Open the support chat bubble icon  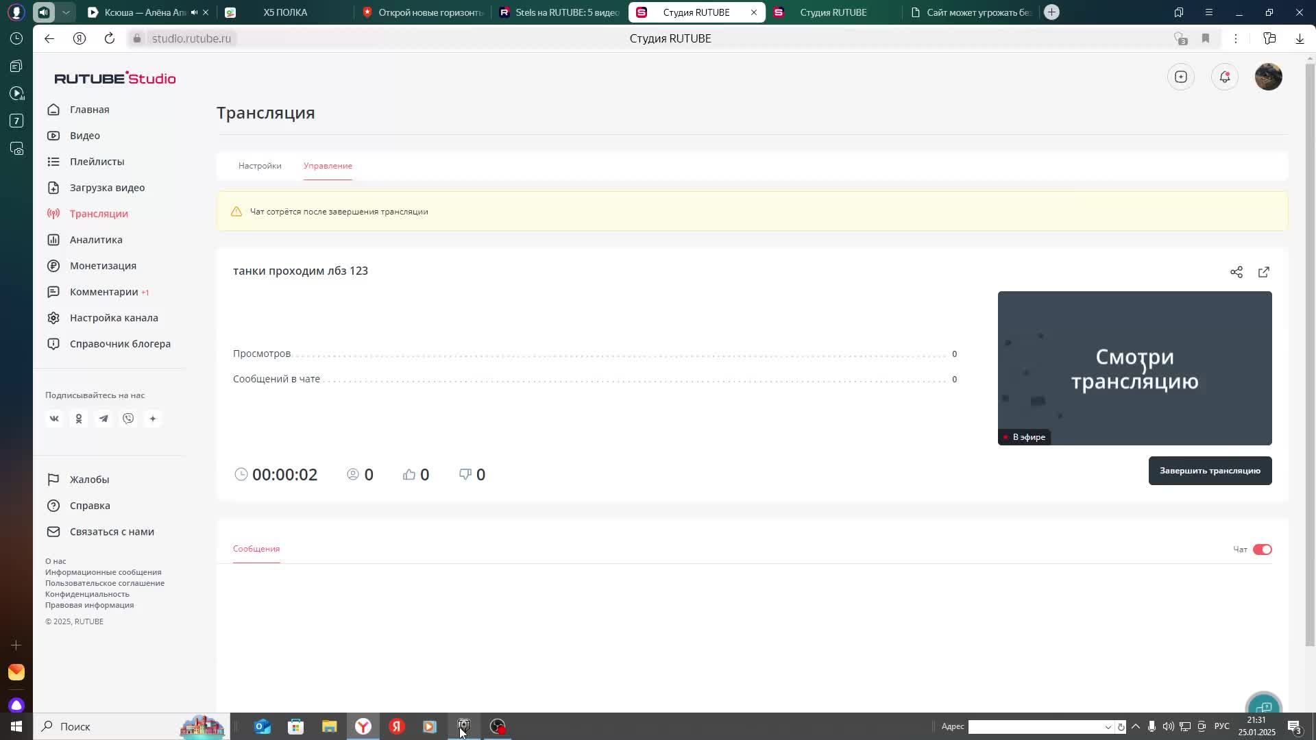coord(1264,706)
